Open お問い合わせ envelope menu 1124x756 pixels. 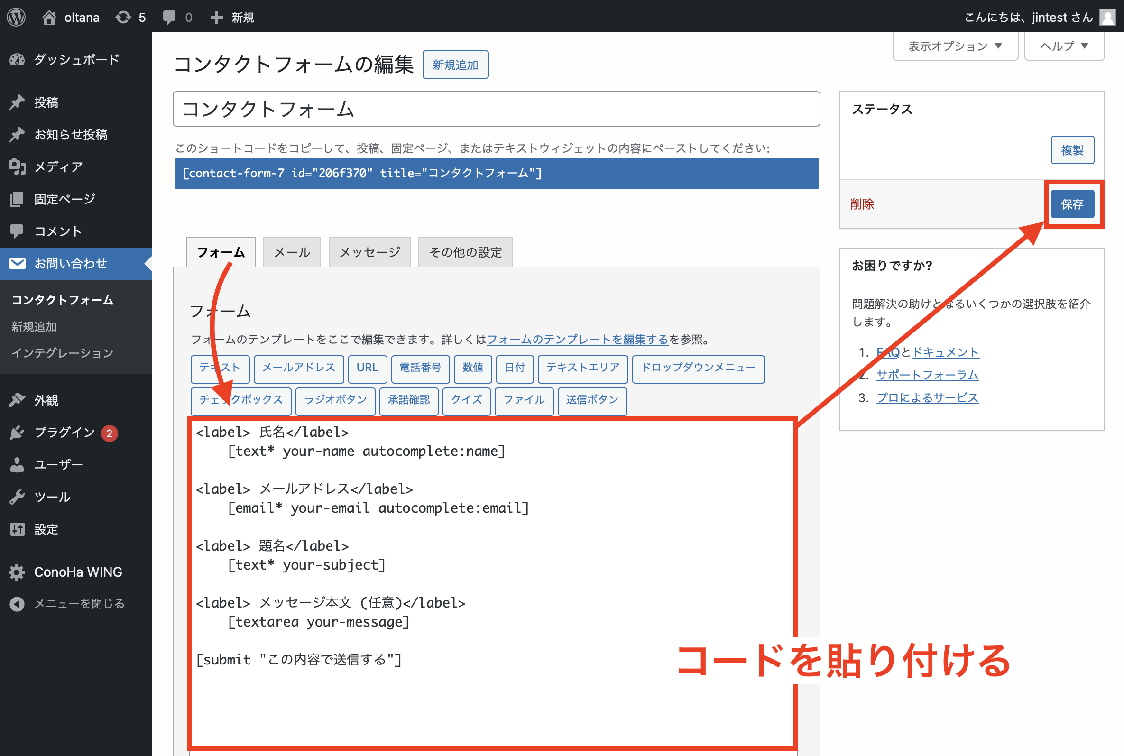pyautogui.click(x=76, y=263)
